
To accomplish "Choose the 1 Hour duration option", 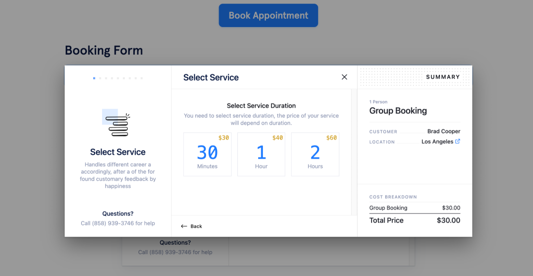I will [261, 154].
